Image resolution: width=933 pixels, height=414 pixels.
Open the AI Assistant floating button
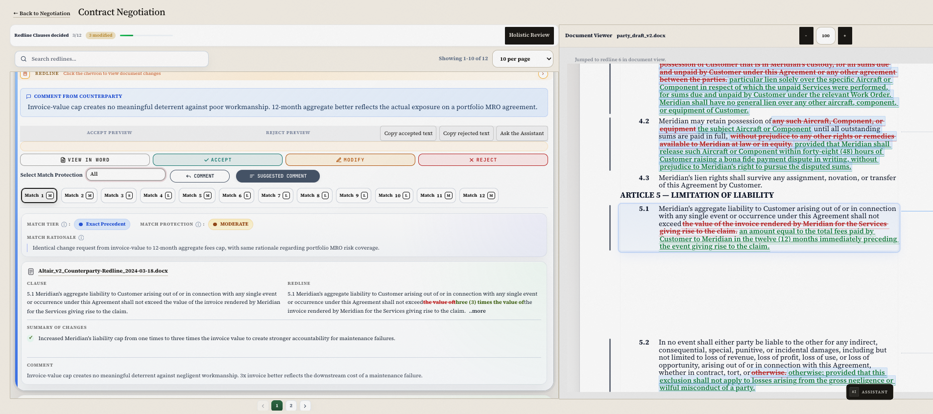[x=869, y=392]
